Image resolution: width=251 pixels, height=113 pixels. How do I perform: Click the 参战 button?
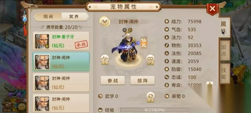pos(113,80)
